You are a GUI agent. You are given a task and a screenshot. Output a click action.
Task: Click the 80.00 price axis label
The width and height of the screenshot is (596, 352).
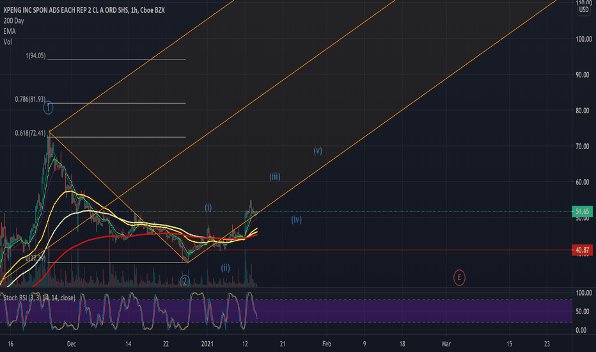pyautogui.click(x=584, y=111)
